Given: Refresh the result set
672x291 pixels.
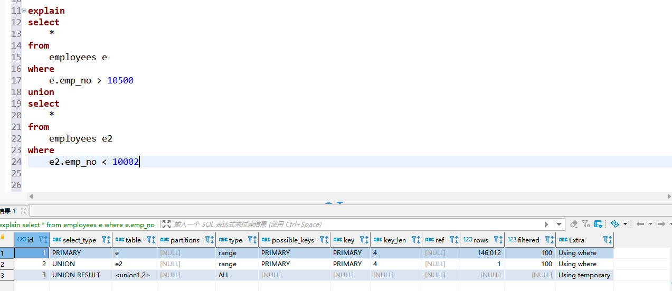Looking at the screenshot, I should [614, 224].
